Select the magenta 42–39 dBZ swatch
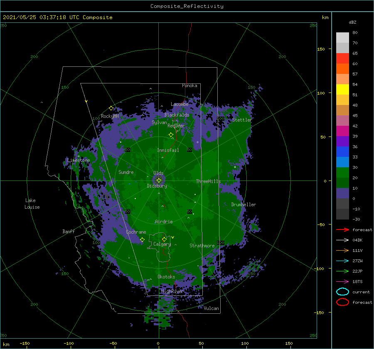The height and width of the screenshot is (349, 374). coord(342,131)
